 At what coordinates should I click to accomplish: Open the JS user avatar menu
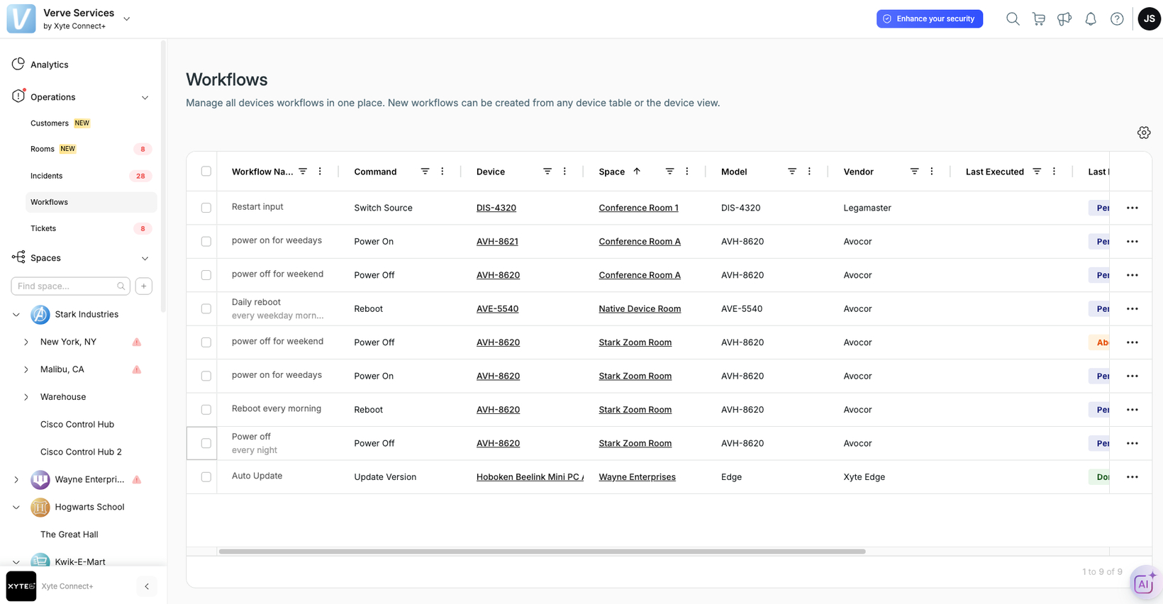(x=1149, y=19)
